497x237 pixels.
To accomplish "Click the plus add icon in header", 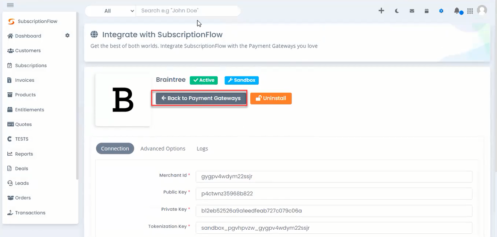I will 381,11.
